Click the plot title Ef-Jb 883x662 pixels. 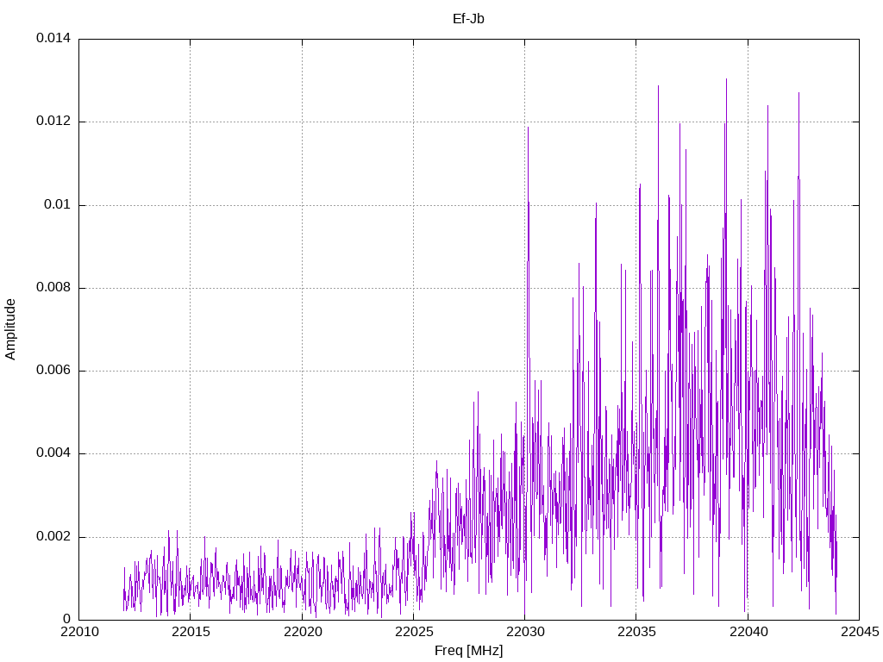coord(468,19)
